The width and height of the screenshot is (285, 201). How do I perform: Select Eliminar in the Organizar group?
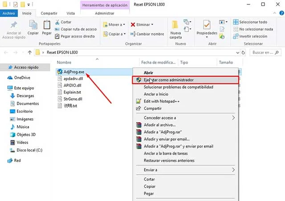(142, 25)
